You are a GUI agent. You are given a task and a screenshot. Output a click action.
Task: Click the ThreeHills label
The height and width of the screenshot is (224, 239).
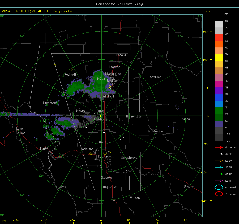(134, 116)
